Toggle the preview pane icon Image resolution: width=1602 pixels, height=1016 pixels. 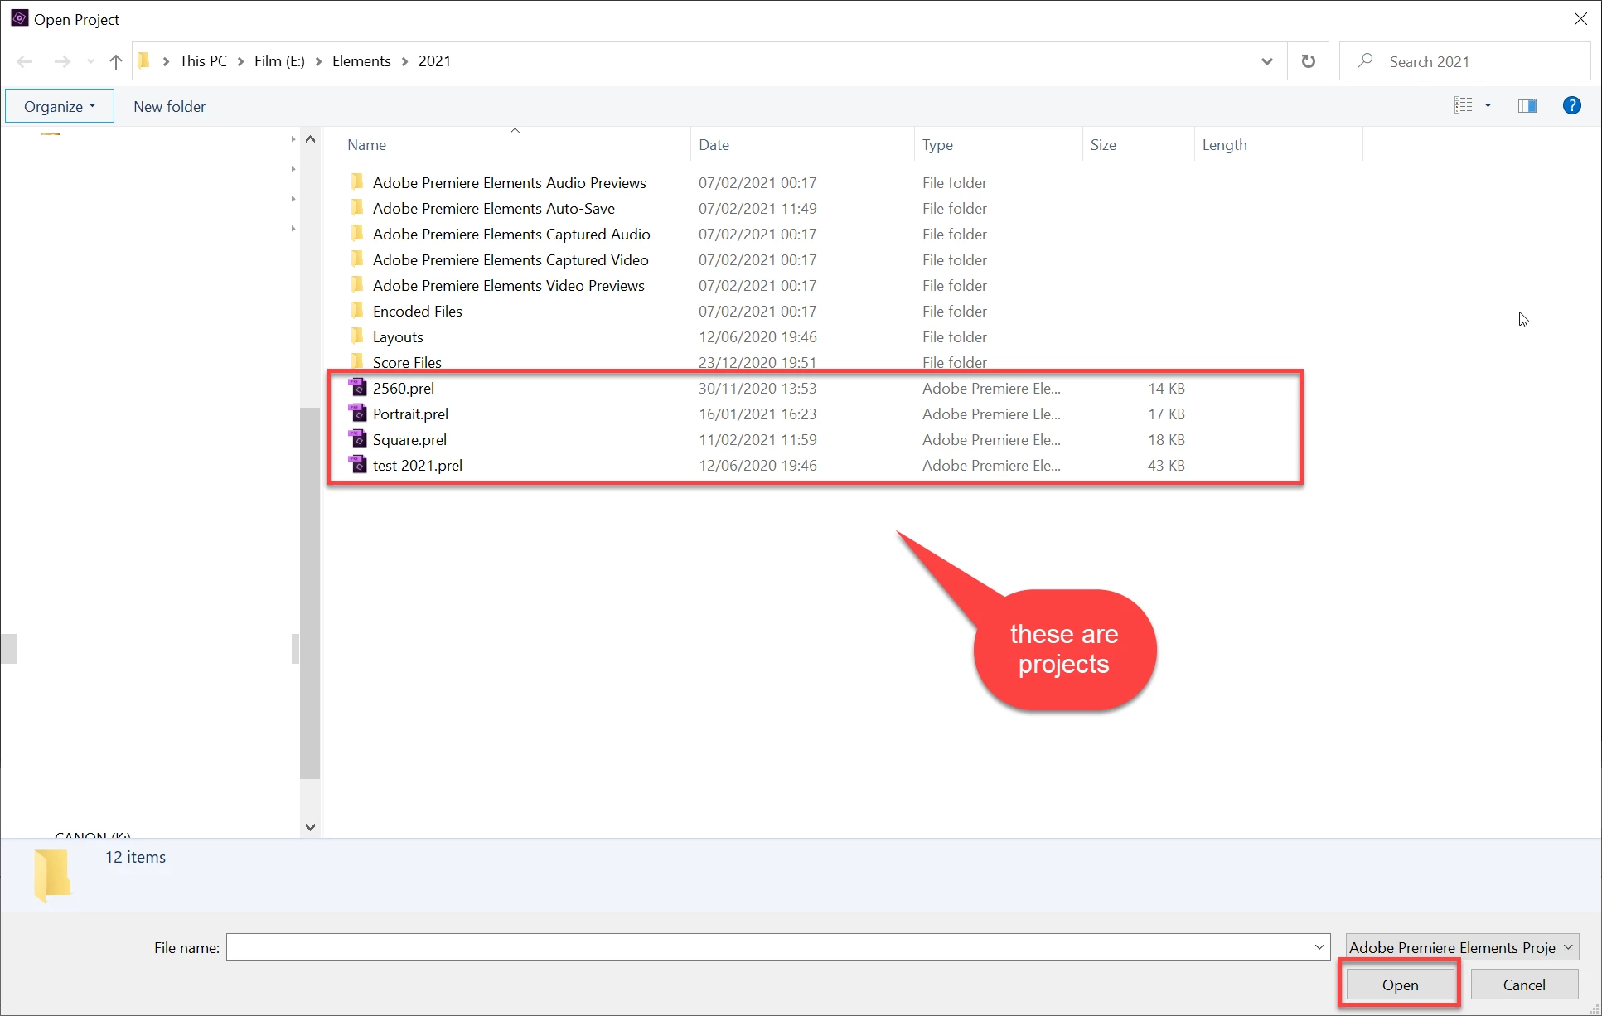(x=1527, y=105)
